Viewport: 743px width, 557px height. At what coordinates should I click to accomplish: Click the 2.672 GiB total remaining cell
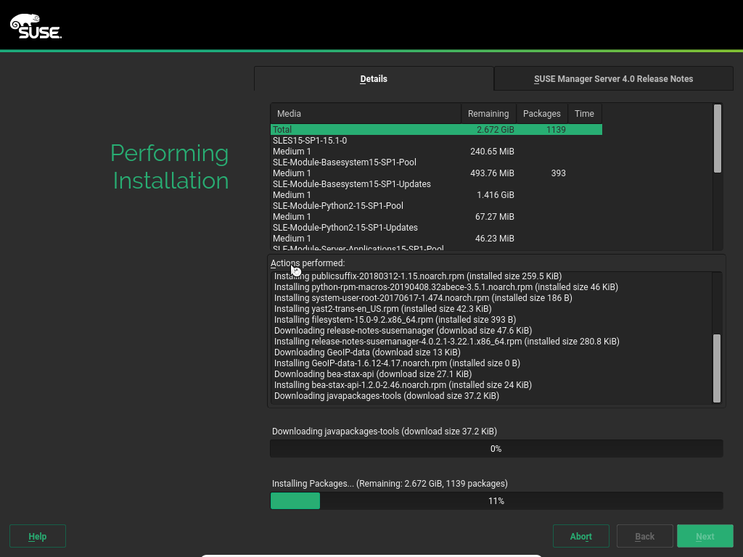pos(495,129)
